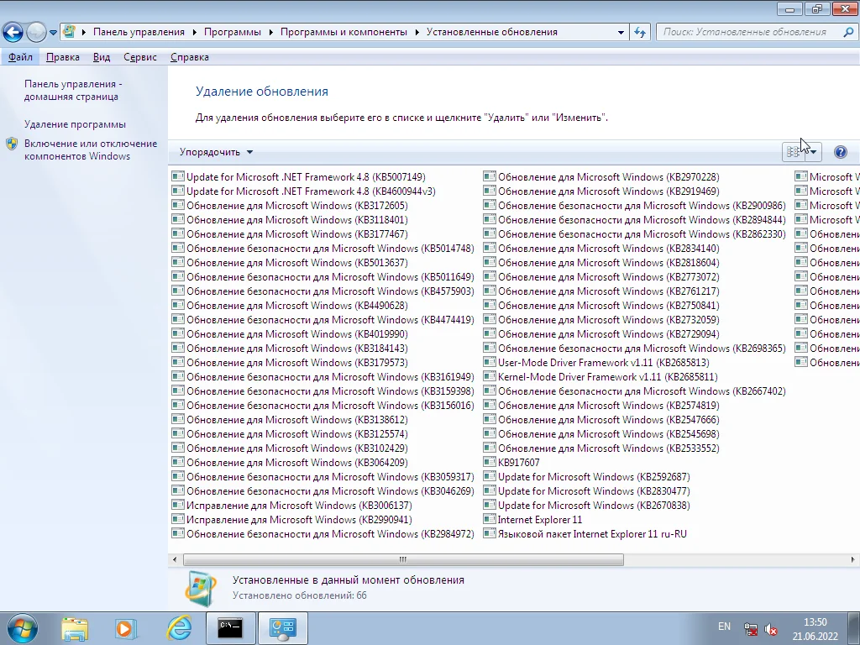The image size is (860, 645).
Task: Click the Control Panel icon in address bar
Action: click(69, 32)
